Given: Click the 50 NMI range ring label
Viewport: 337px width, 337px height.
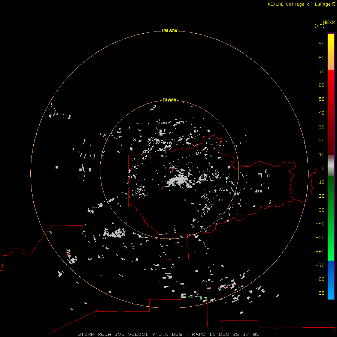Looking at the screenshot, I should click(x=169, y=100).
